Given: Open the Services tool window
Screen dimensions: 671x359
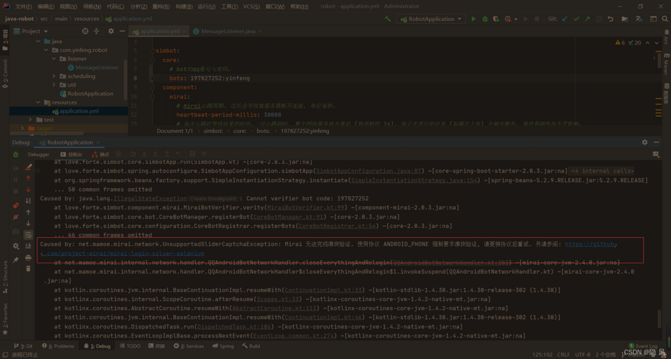Looking at the screenshot, I should click(189, 346).
